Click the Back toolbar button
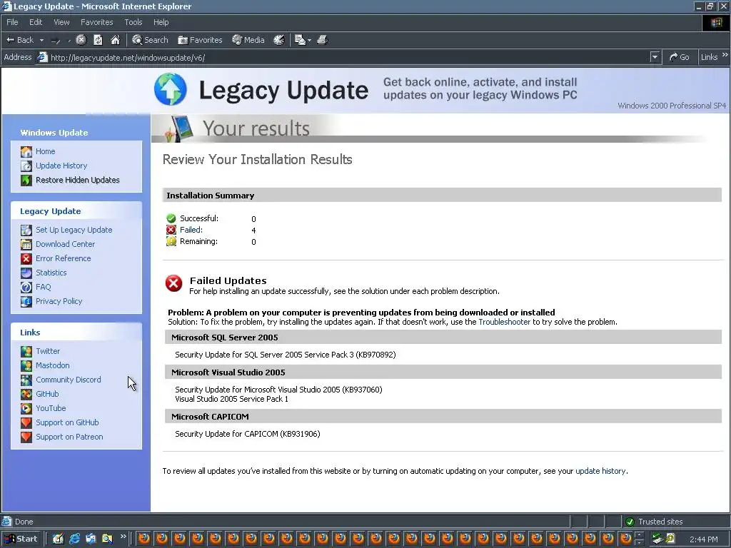The height and width of the screenshot is (548, 731). (19, 40)
